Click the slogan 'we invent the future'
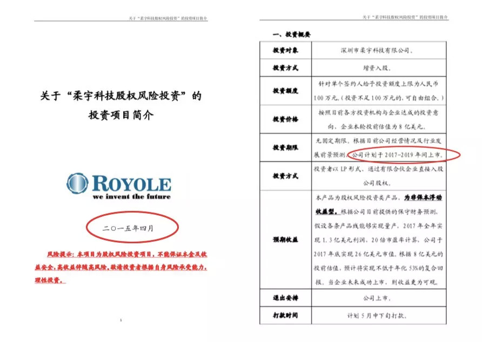 click(x=131, y=196)
